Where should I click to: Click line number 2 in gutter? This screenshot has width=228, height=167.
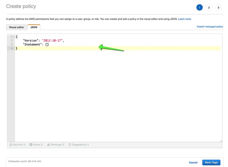click(12, 41)
